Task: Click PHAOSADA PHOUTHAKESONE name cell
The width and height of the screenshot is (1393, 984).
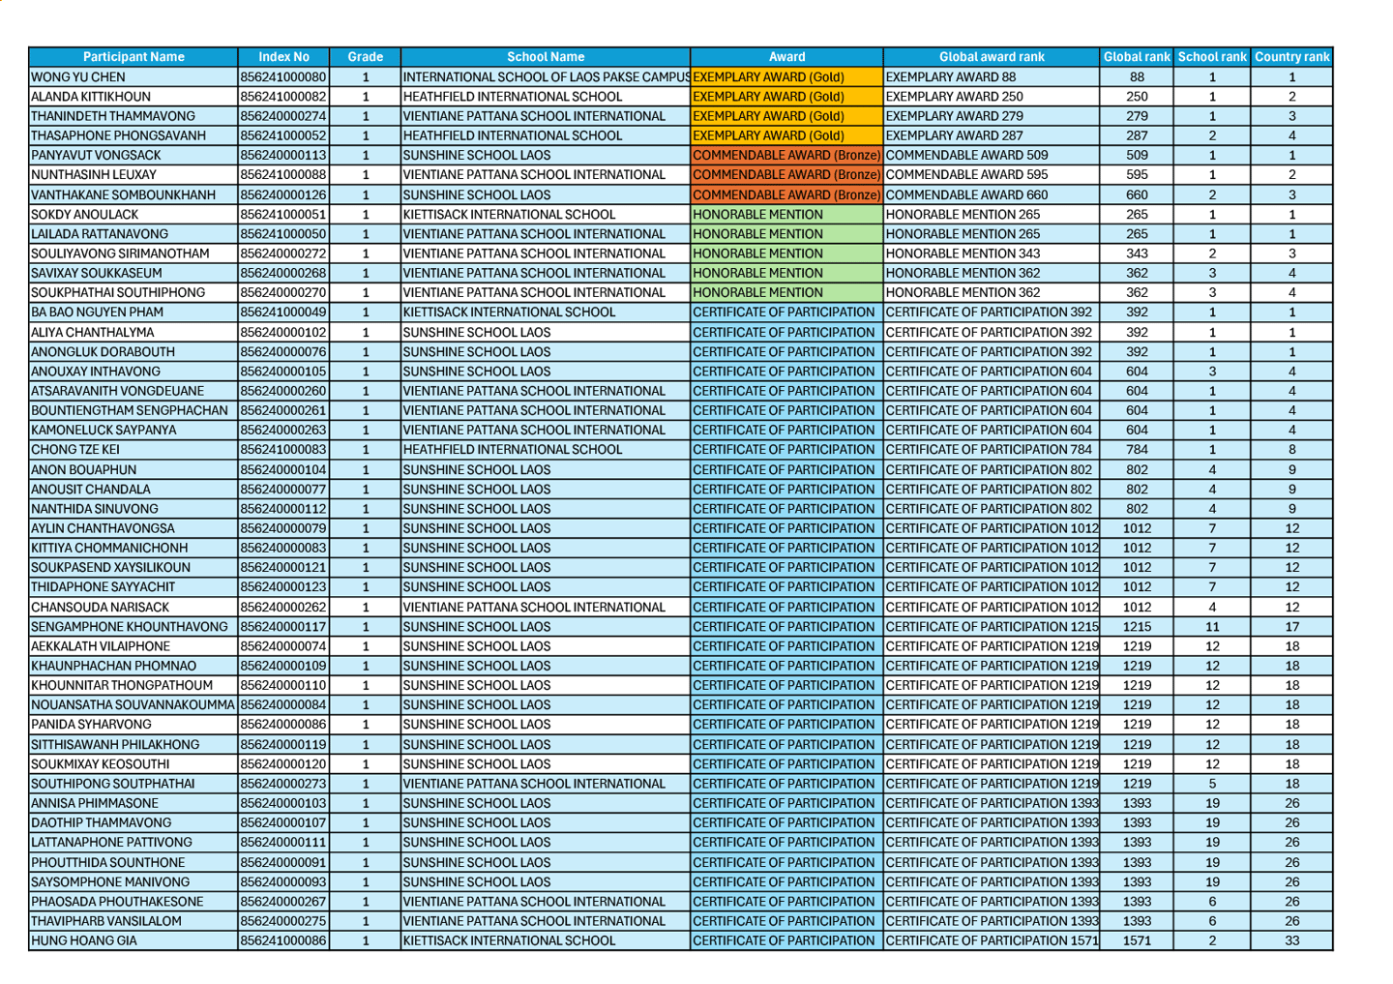Action: (133, 901)
